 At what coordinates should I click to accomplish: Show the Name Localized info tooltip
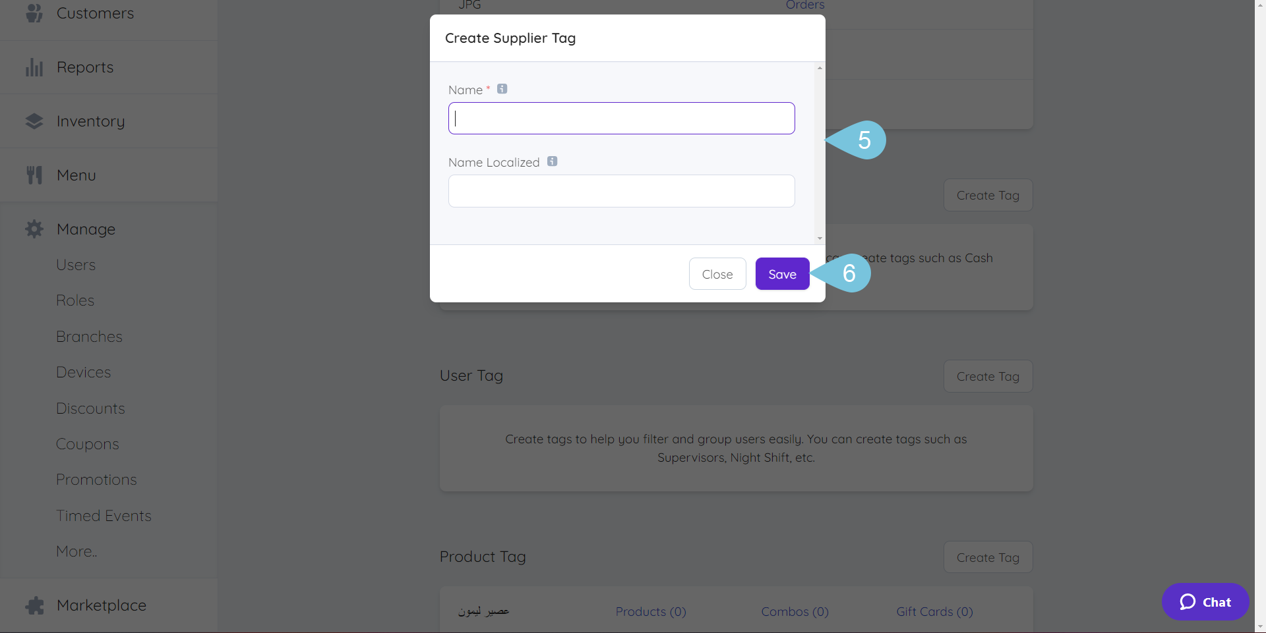pyautogui.click(x=553, y=161)
